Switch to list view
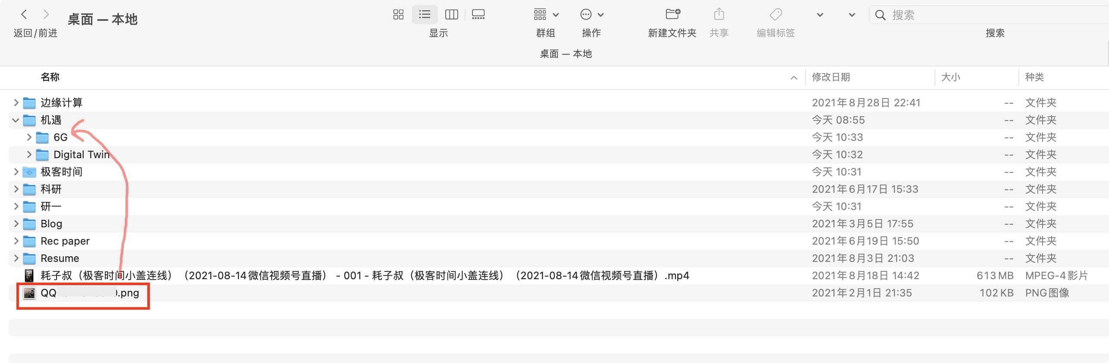Image resolution: width=1109 pixels, height=363 pixels. 425,15
